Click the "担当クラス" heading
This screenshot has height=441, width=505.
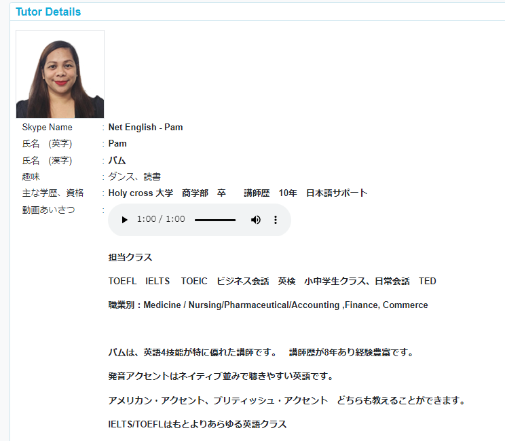coord(130,258)
